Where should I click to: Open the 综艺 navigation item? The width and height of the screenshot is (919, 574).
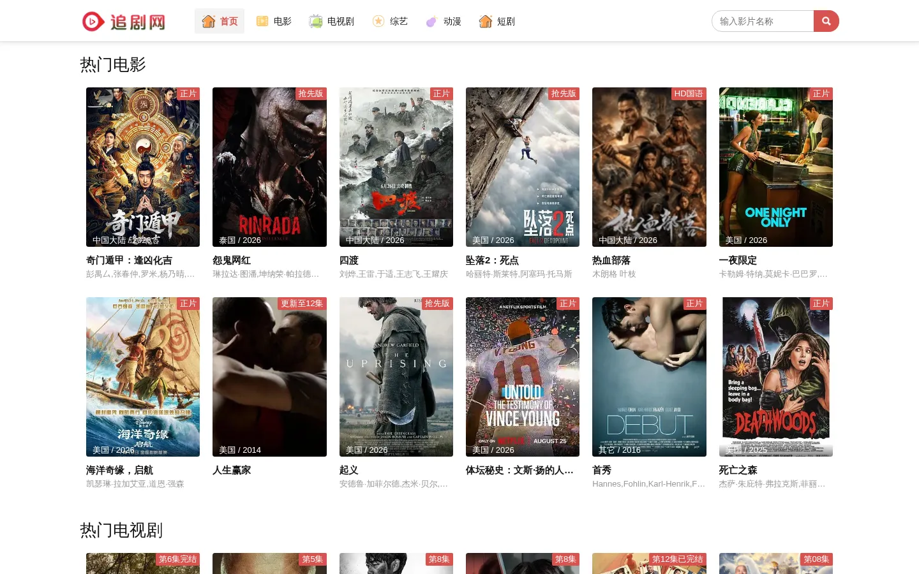point(389,21)
